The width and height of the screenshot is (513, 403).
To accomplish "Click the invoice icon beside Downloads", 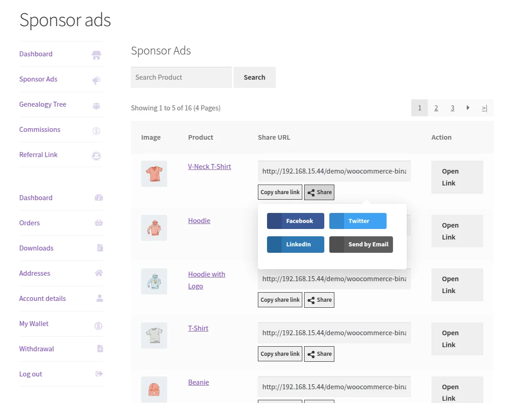I will (99, 248).
